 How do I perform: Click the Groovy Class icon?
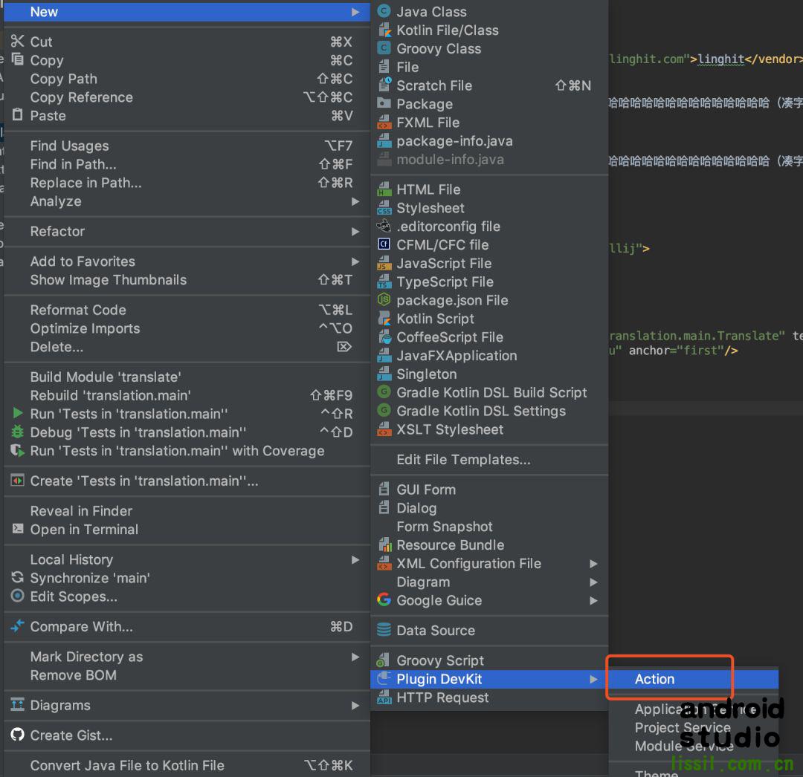[384, 48]
